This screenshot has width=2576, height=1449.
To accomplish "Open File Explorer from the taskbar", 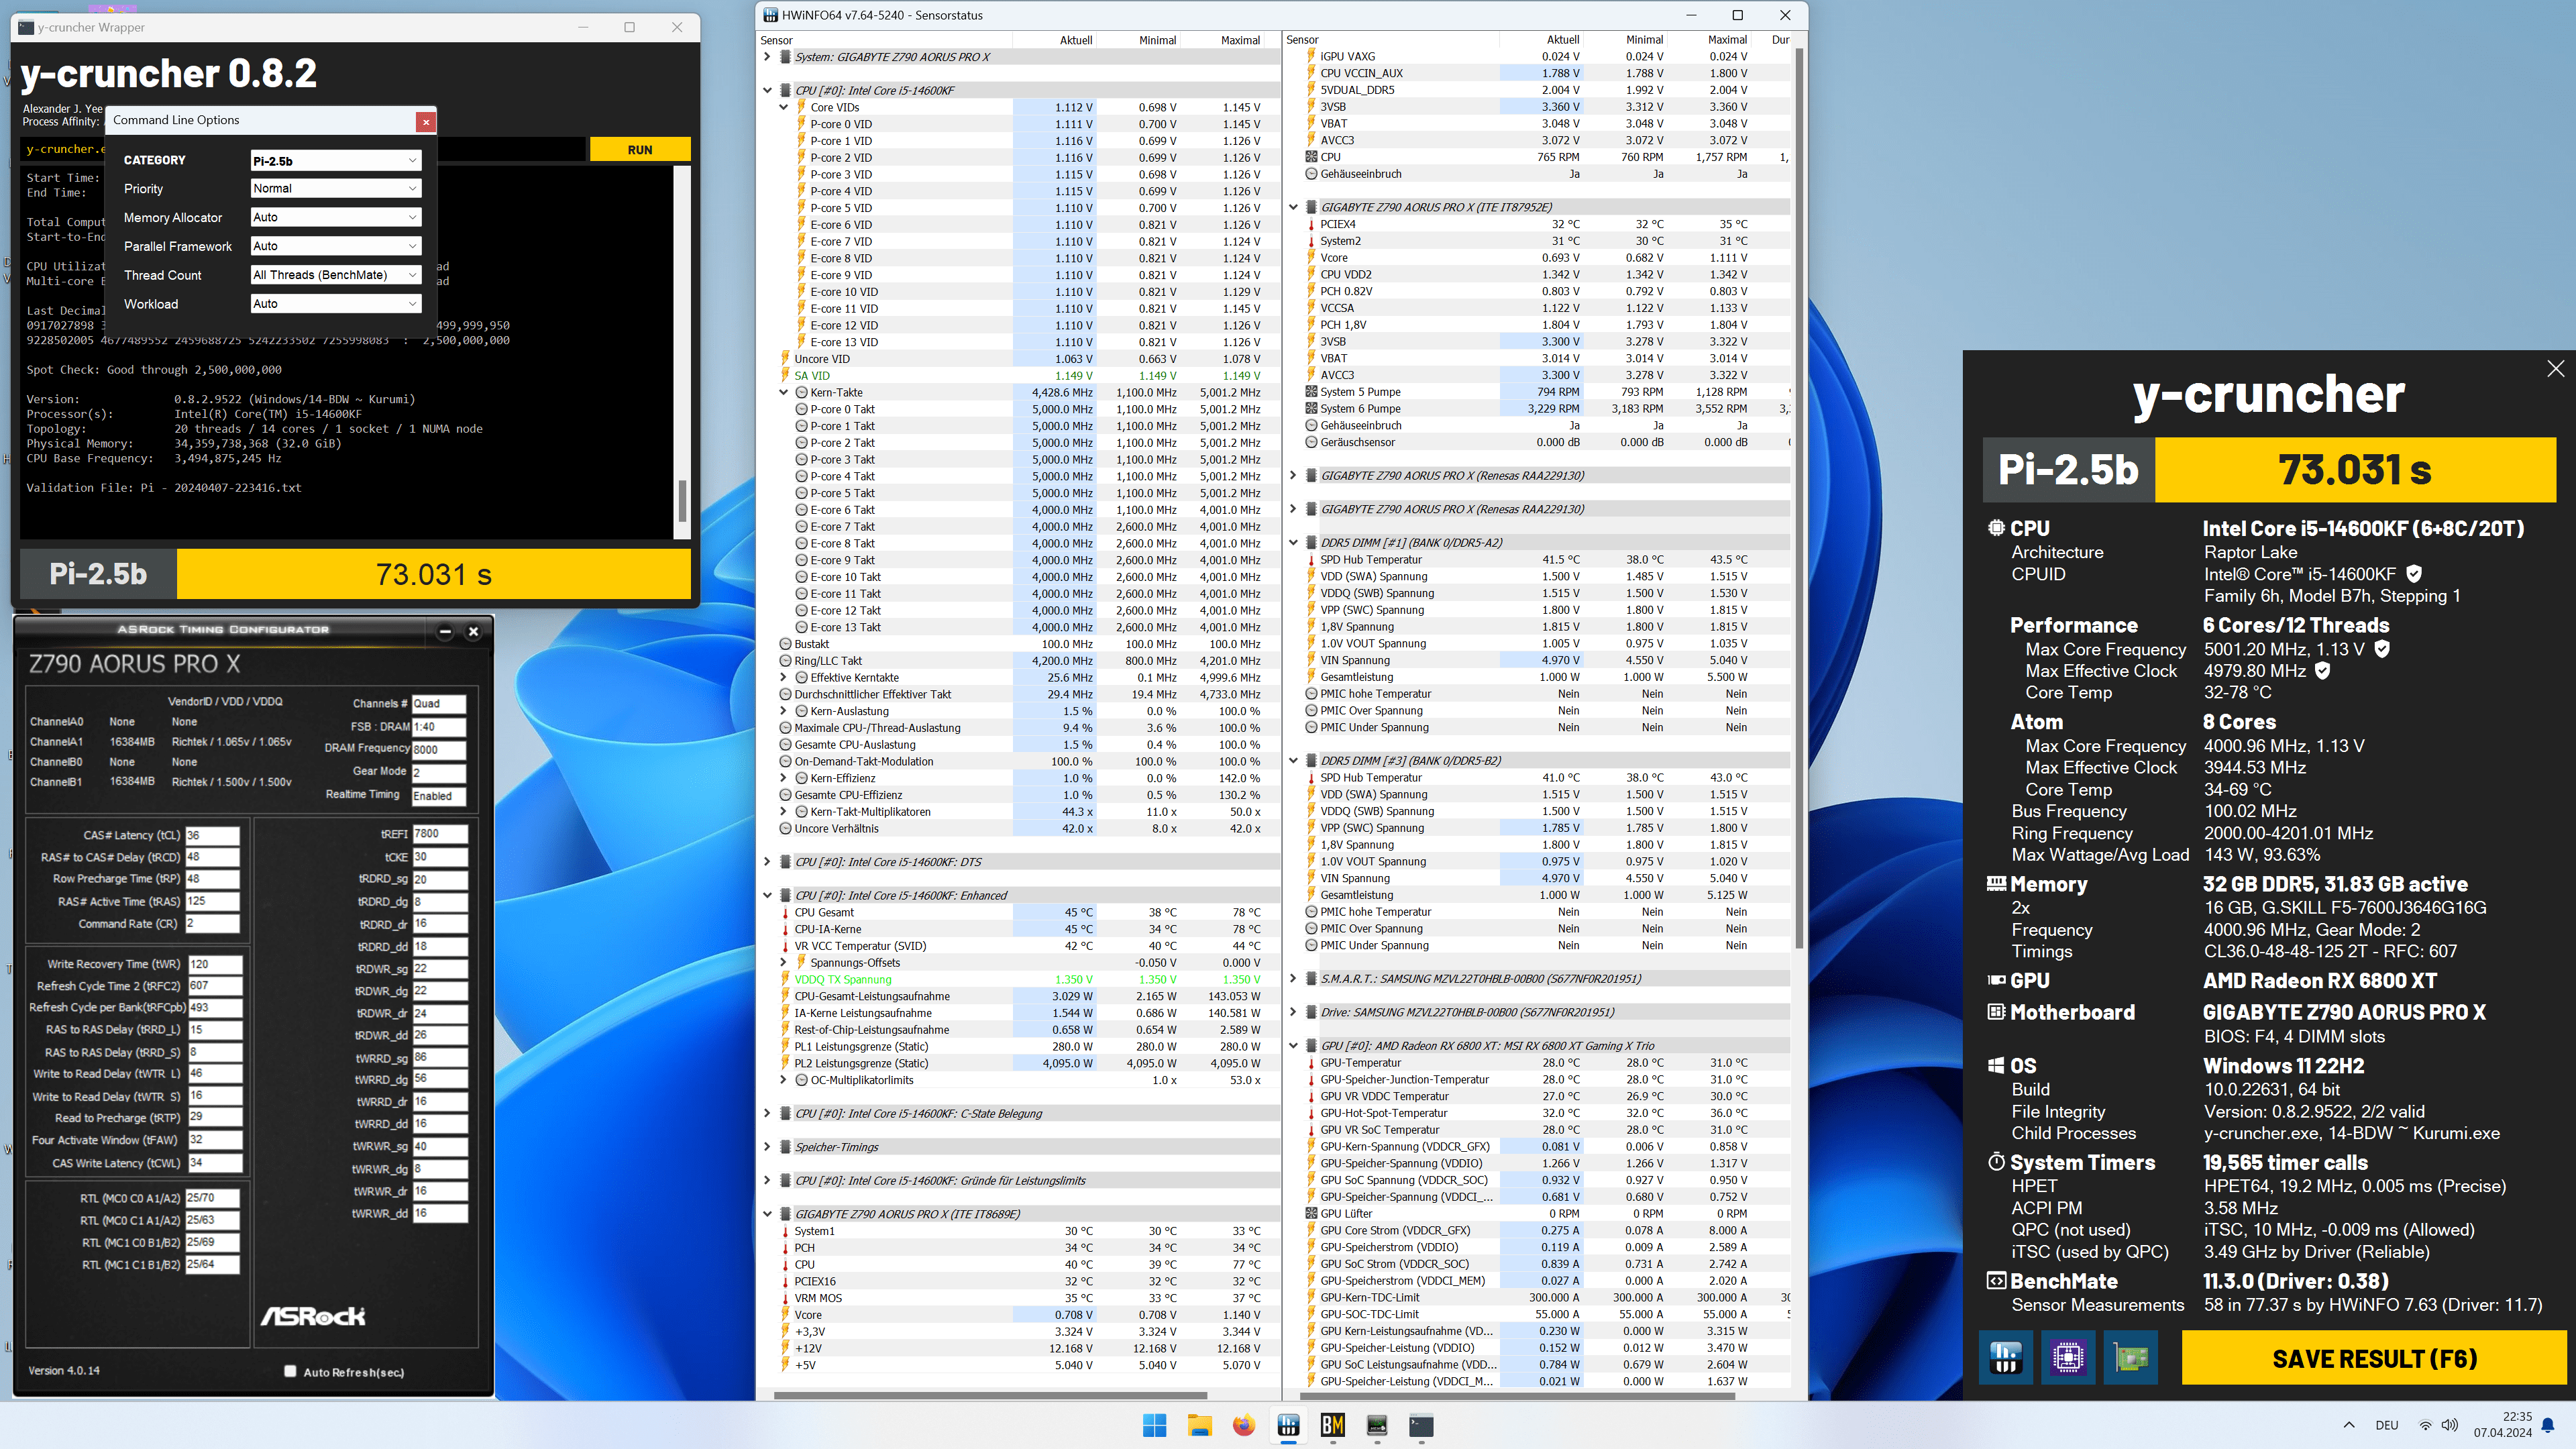I will click(1199, 1426).
